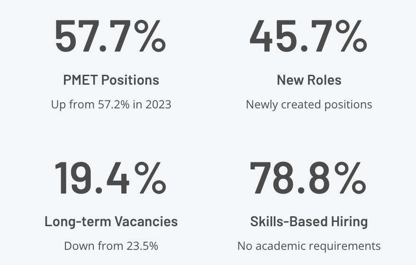The height and width of the screenshot is (265, 416).
Task: Click 'Up from 57.2% in 2023' text
Action: pos(111,105)
